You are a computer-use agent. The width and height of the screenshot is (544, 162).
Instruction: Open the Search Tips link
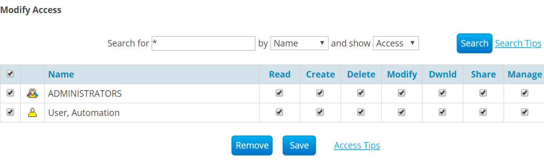pos(518,43)
